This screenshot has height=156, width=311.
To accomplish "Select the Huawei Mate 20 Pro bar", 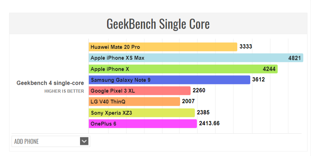I will [x=163, y=47].
